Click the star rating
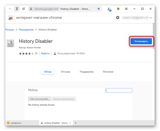The image size is (160, 131). (x=26, y=53)
